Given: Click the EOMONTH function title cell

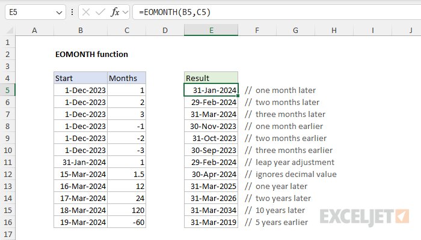Looking at the screenshot, I should [x=91, y=54].
